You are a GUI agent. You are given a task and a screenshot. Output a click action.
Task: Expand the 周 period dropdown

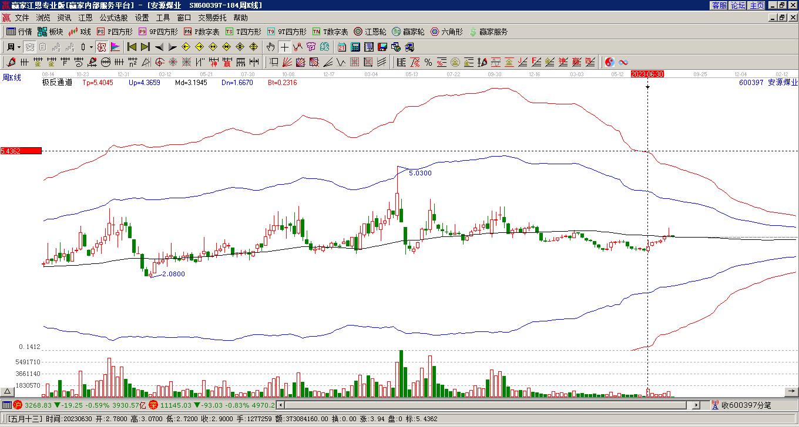point(19,47)
